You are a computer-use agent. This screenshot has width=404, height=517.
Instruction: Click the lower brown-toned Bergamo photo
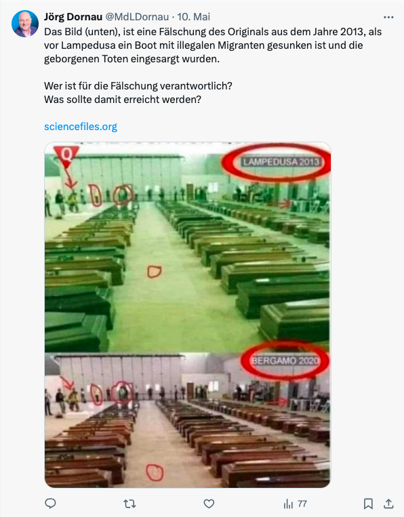pos(187,420)
